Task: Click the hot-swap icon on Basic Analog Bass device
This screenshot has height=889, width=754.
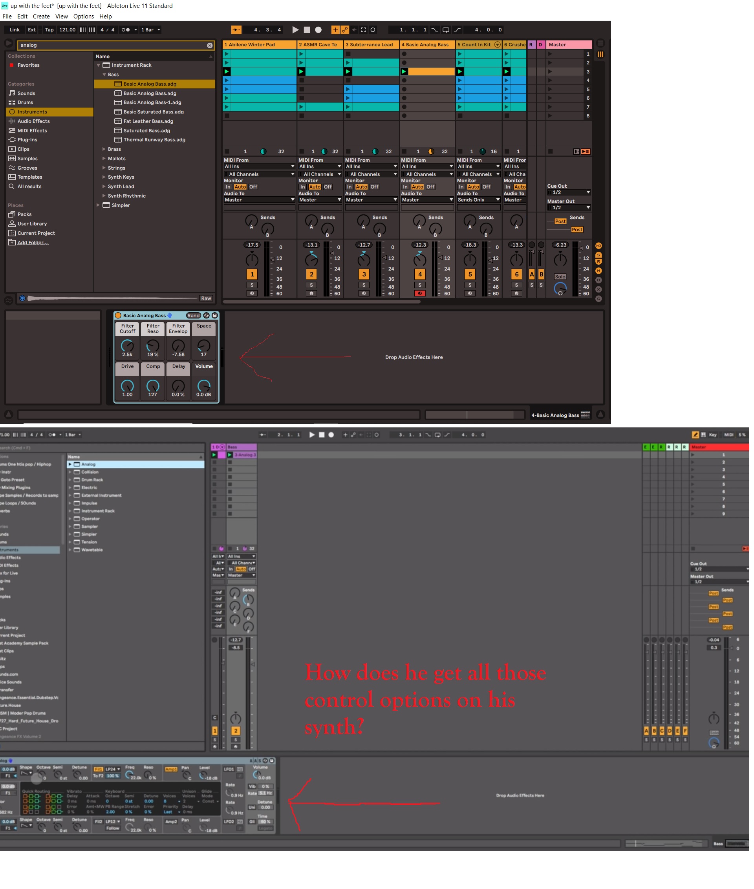Action: [x=207, y=315]
